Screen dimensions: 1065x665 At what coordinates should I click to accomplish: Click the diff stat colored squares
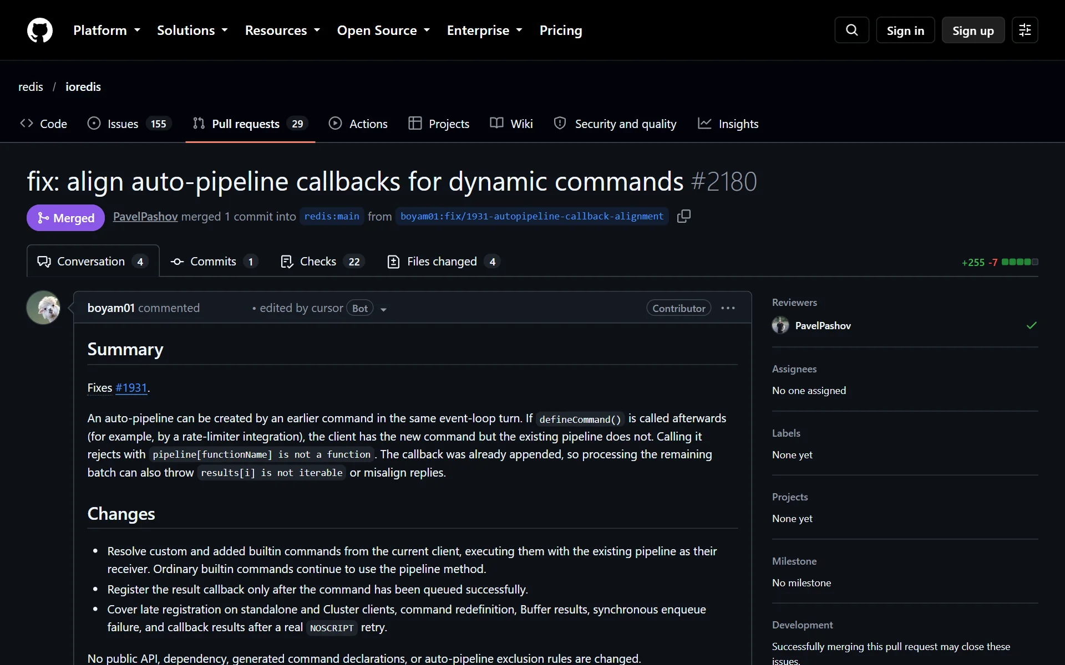pos(1020,262)
